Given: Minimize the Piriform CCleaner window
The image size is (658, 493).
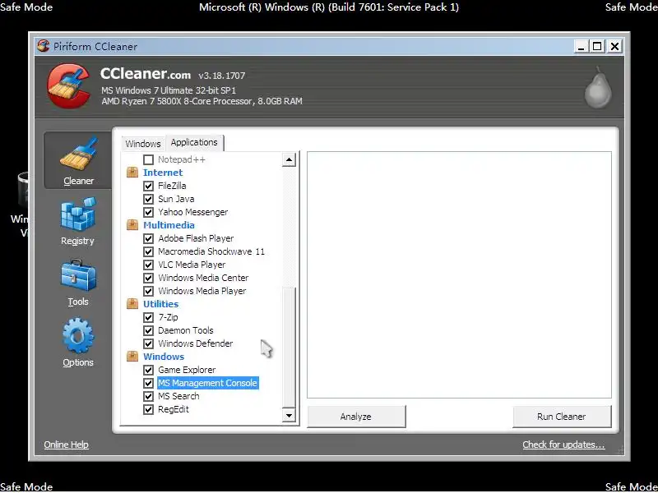Looking at the screenshot, I should (x=581, y=46).
